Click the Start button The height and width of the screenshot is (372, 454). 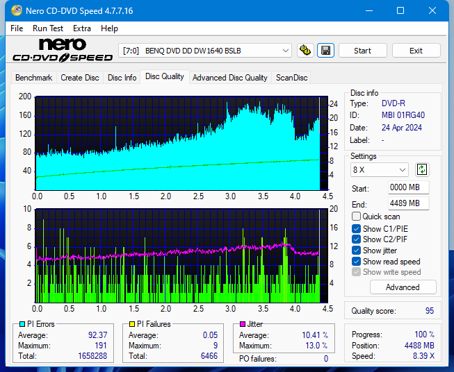click(362, 51)
